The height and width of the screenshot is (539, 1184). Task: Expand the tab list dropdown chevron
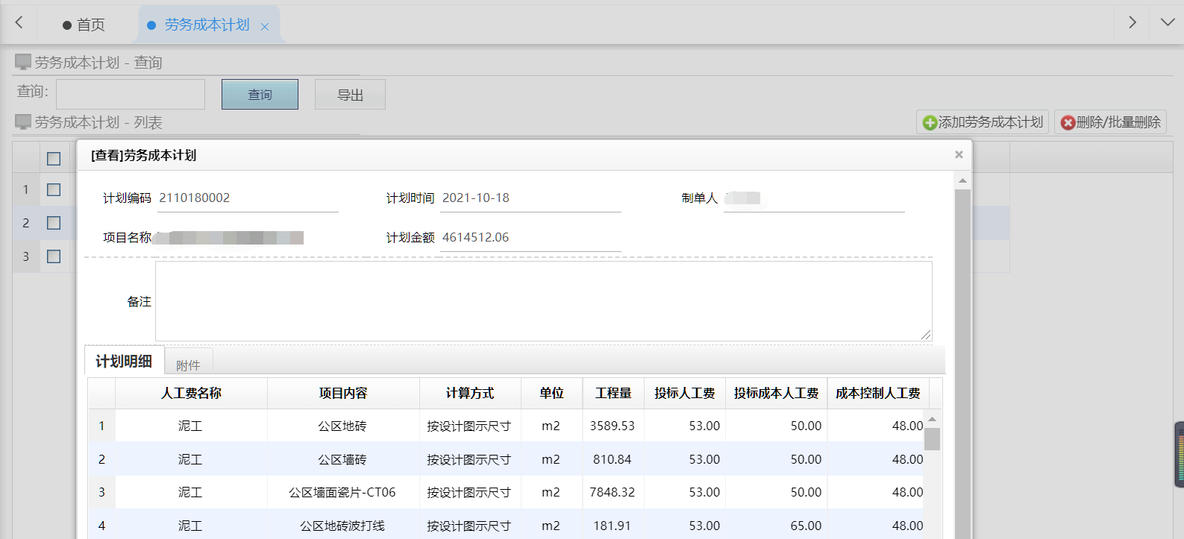[1168, 22]
